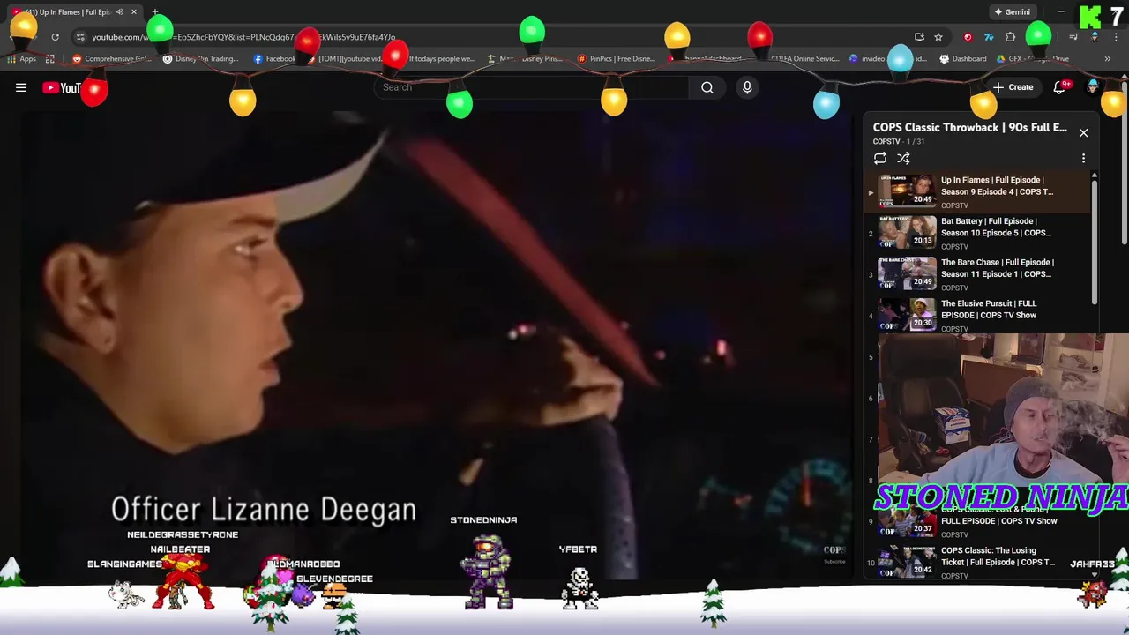Click the playlist panel scrollbar thumb
Viewport: 1129px width, 635px height.
[x=1095, y=241]
